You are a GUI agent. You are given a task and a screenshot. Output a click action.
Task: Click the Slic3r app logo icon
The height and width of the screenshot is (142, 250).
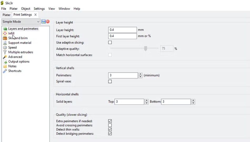[2, 3]
